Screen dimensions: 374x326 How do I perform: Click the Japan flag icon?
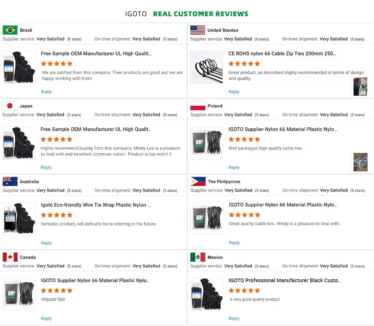coord(10,106)
